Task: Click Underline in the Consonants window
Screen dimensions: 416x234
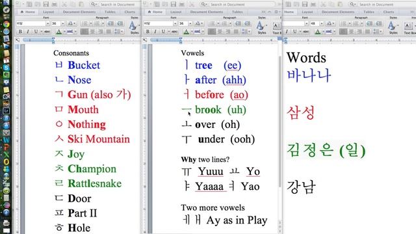Action: click(x=36, y=32)
